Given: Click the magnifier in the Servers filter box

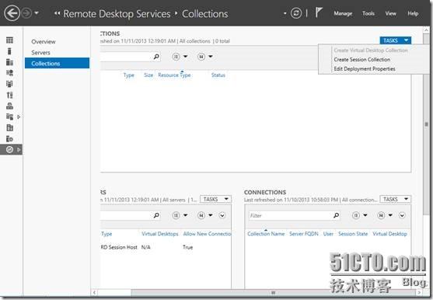Looking at the screenshot, I should (156, 215).
